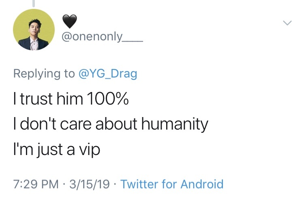Image resolution: width=304 pixels, height=197 pixels.
Task: Open the tweet options chevron menu
Action: [287, 23]
